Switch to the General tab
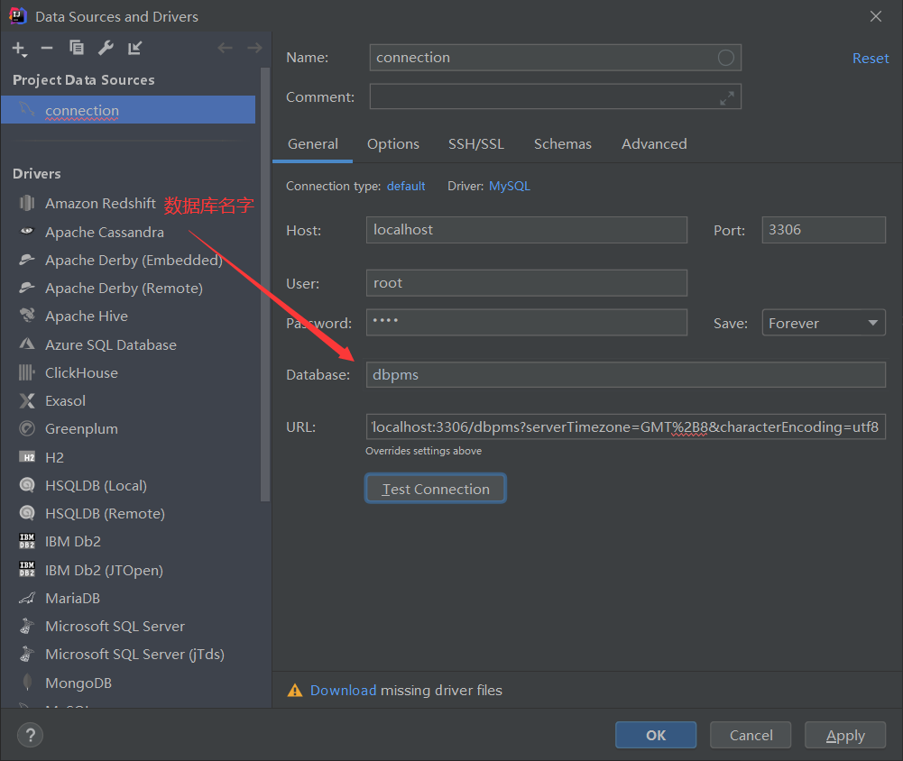 pyautogui.click(x=313, y=144)
